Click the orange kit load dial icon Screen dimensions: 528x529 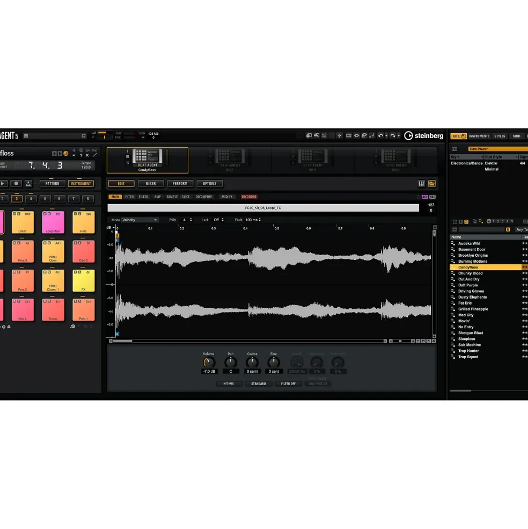pos(66,154)
